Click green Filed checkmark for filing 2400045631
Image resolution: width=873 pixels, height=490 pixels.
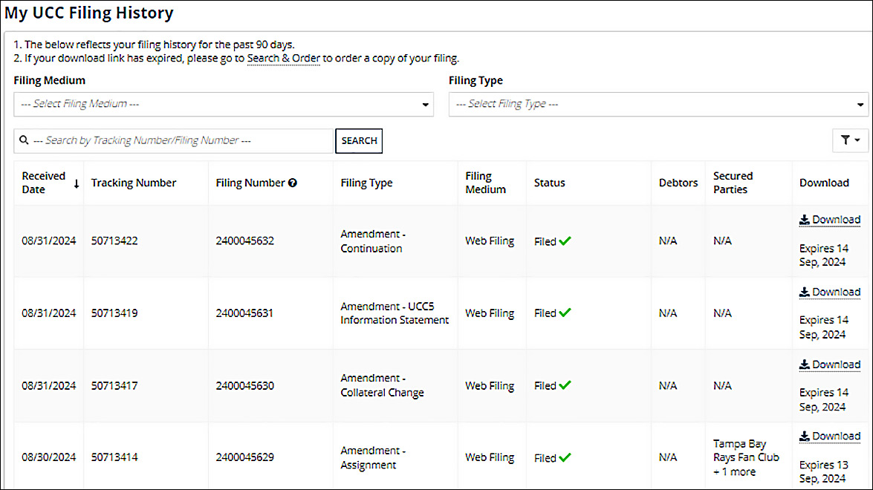[x=565, y=313]
